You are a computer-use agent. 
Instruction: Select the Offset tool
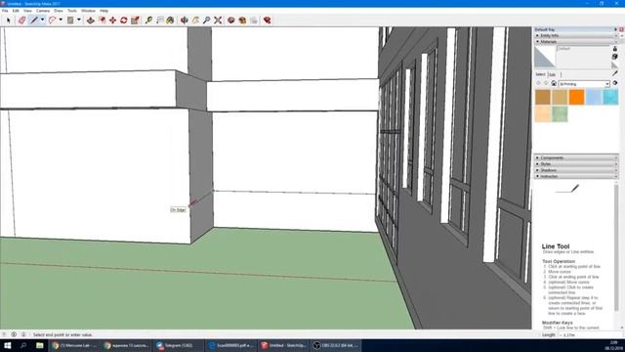(x=102, y=20)
